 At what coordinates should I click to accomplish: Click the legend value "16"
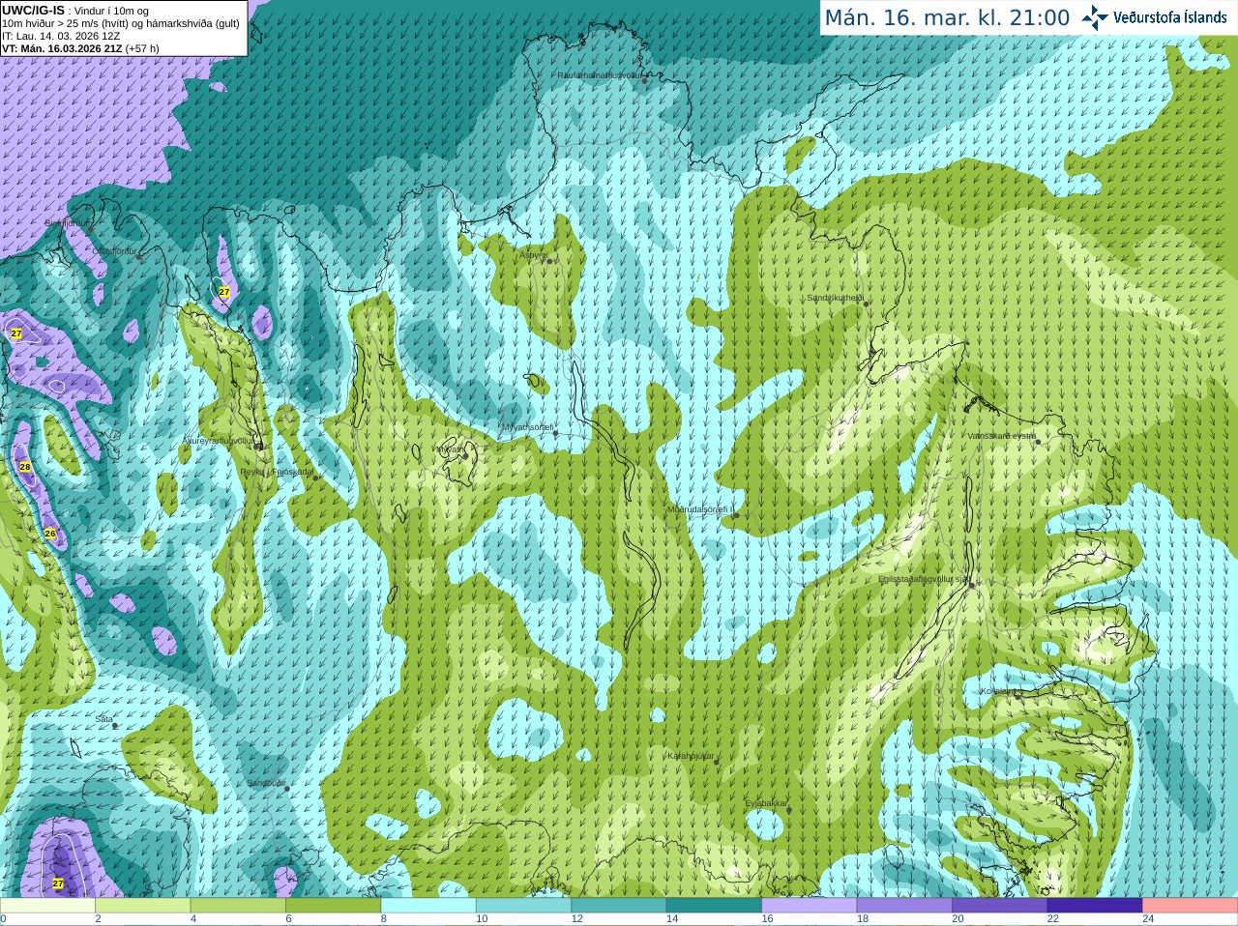click(x=767, y=919)
